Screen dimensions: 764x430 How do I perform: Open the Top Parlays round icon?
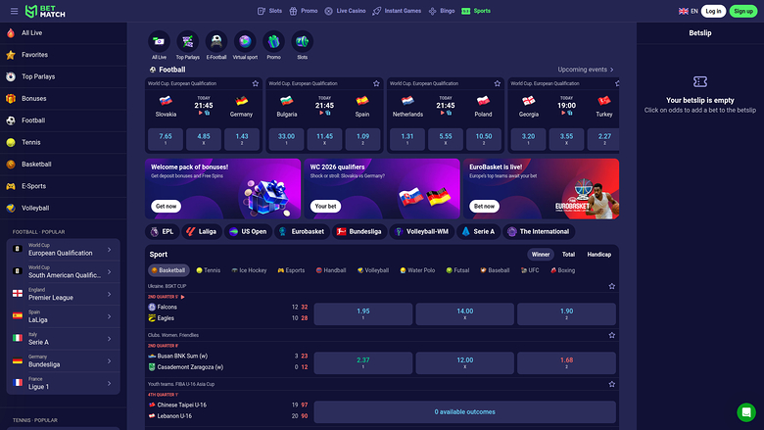pyautogui.click(x=188, y=42)
